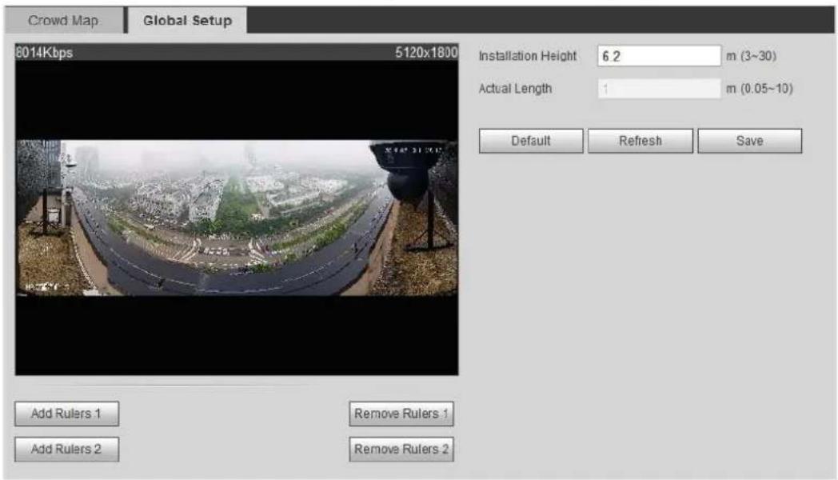
Task: Click Remove Rulers 1 button
Action: [401, 414]
